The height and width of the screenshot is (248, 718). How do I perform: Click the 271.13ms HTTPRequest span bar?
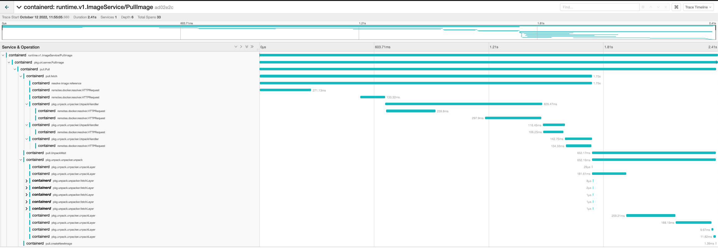[285, 90]
